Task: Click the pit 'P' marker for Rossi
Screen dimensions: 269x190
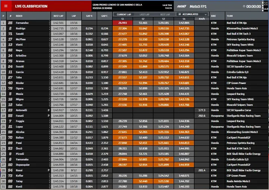Action: tap(49, 170)
